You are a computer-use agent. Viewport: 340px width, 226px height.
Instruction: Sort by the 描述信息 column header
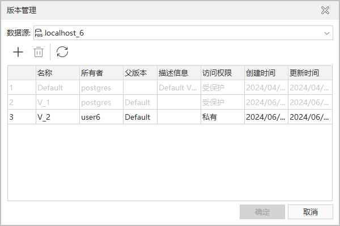[178, 73]
